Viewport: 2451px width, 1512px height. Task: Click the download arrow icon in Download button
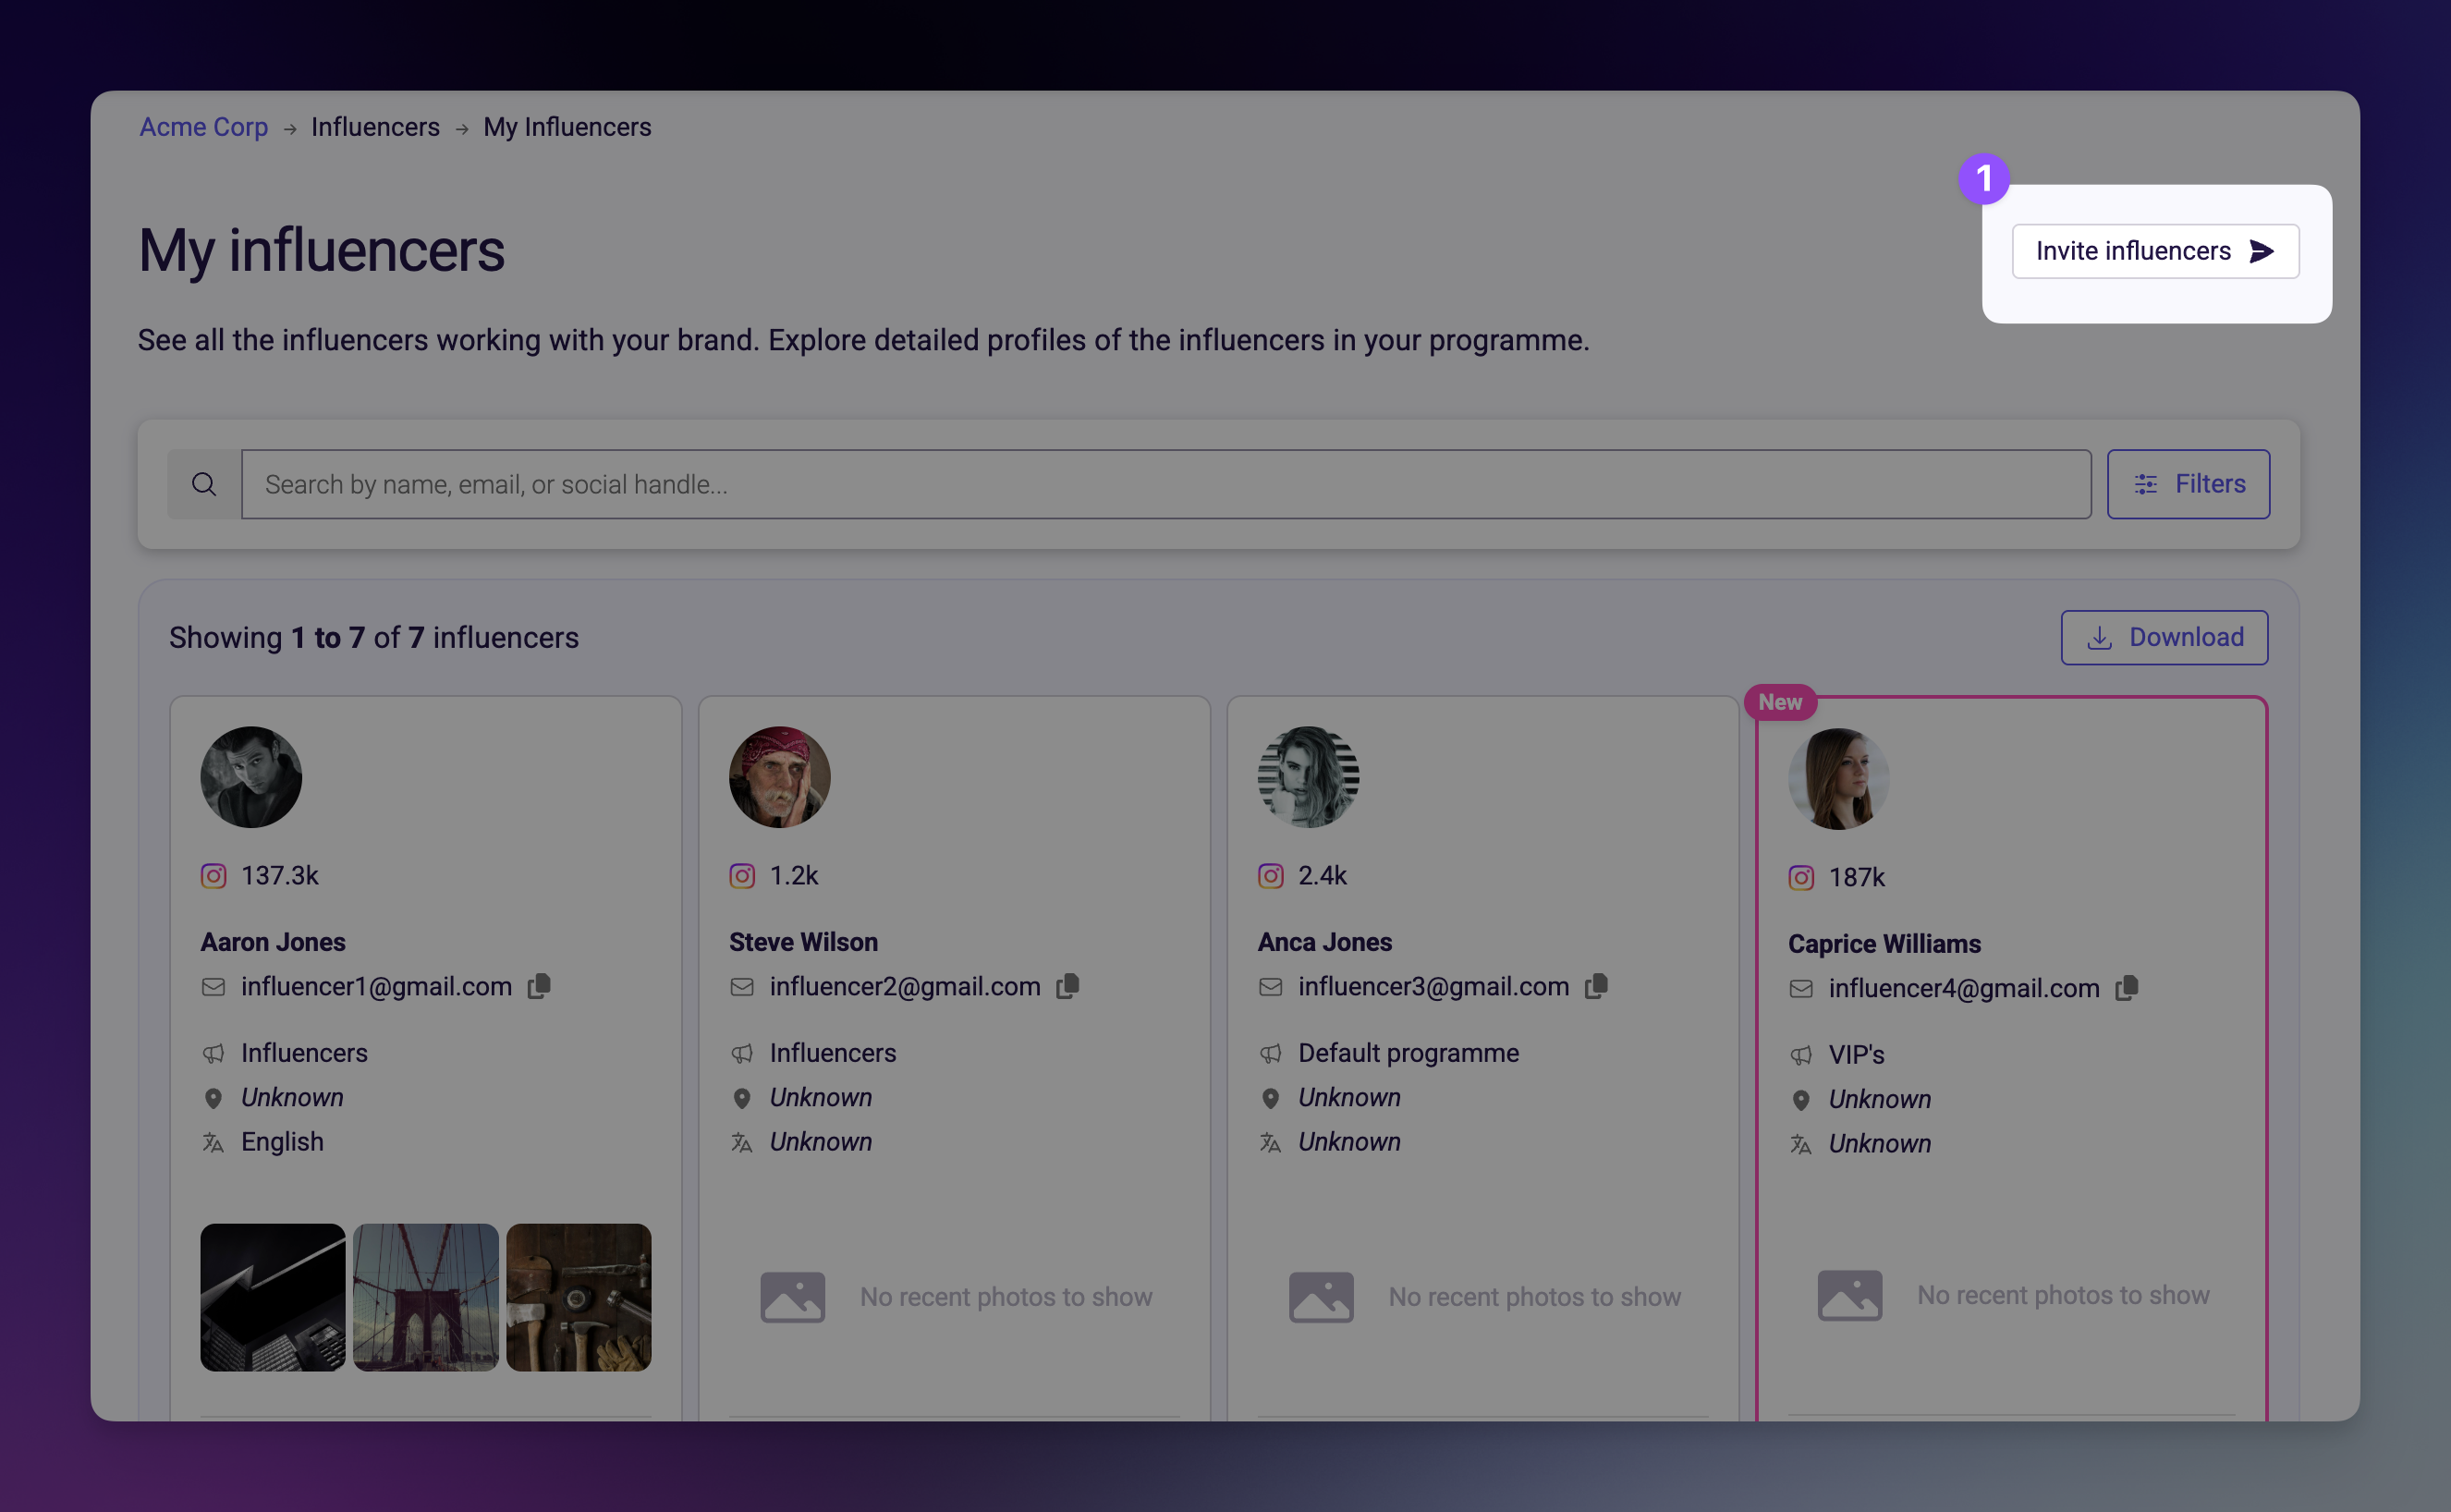point(2100,637)
